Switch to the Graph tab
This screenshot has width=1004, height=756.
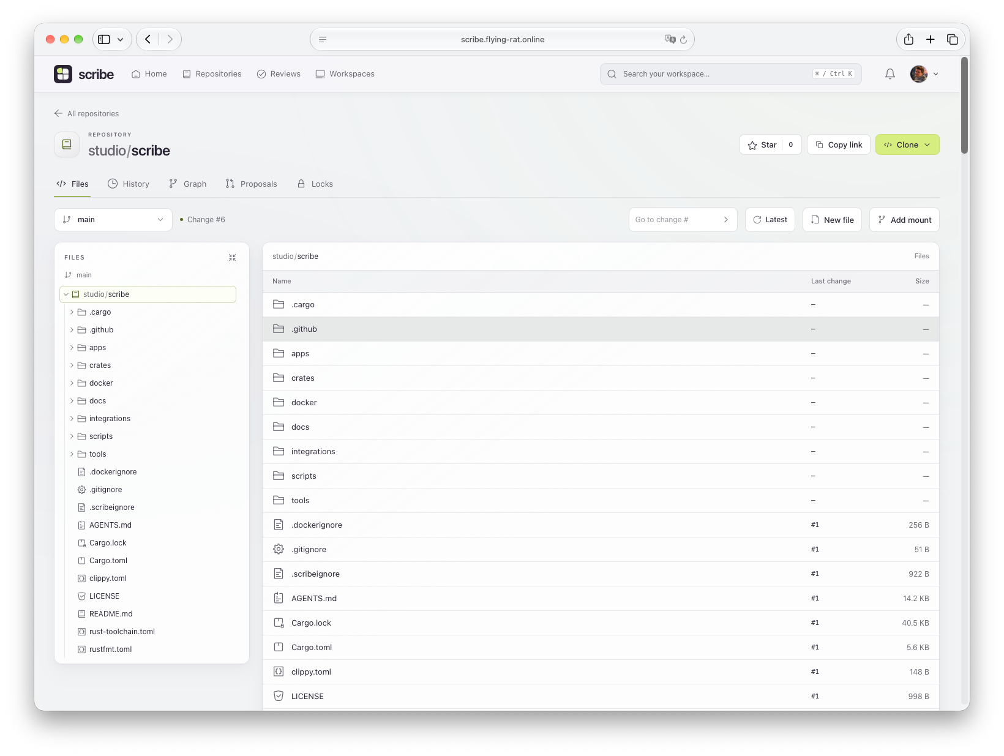(x=187, y=184)
